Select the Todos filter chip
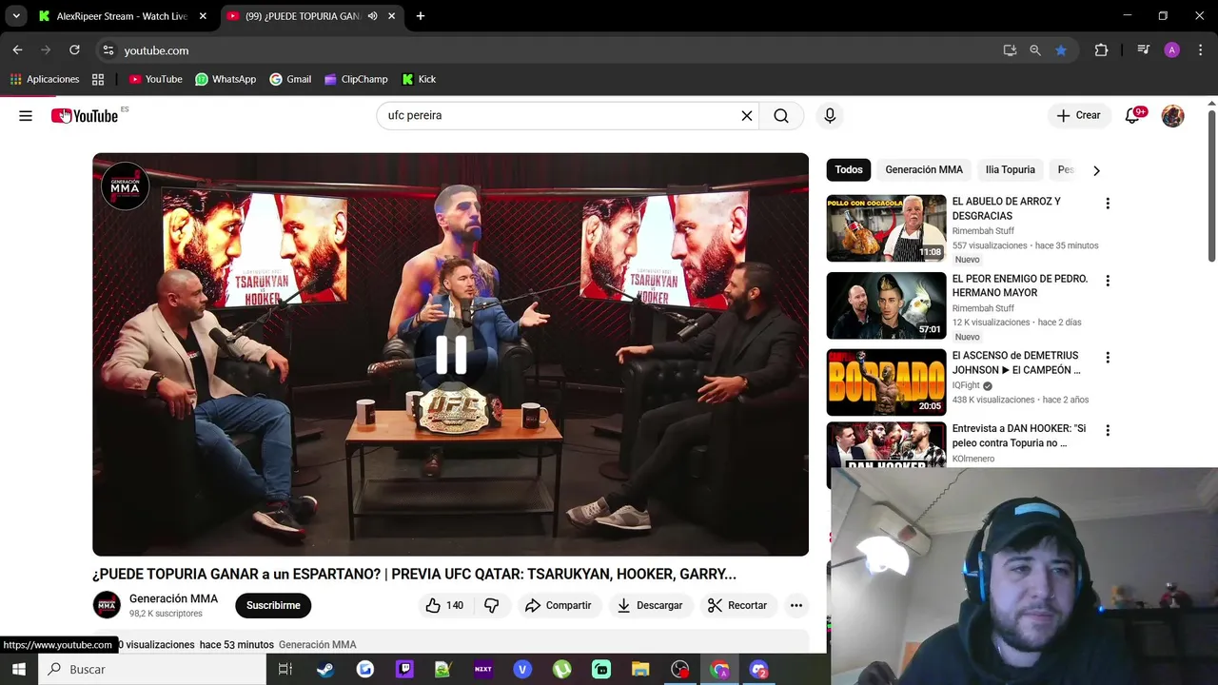 849,169
